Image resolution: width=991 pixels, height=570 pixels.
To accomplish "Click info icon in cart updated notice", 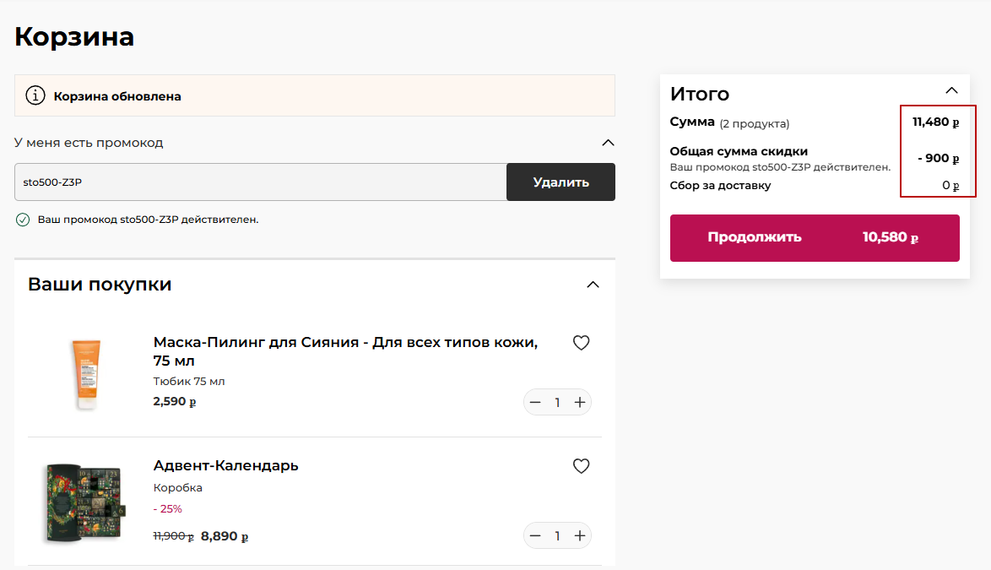I will (x=35, y=95).
